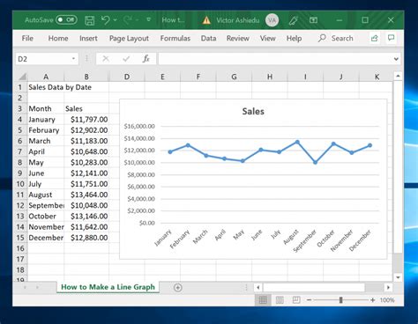Click the pen/coming soon icon in title bar

point(293,20)
